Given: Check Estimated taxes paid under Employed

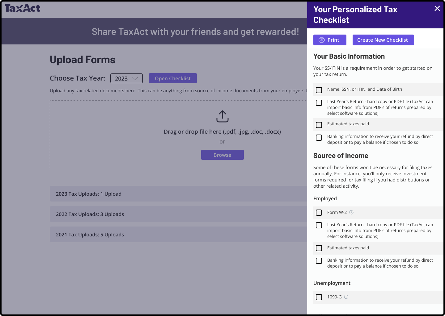Looking at the screenshot, I should [x=319, y=248].
